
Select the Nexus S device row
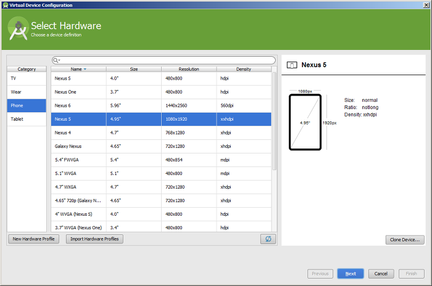point(161,78)
